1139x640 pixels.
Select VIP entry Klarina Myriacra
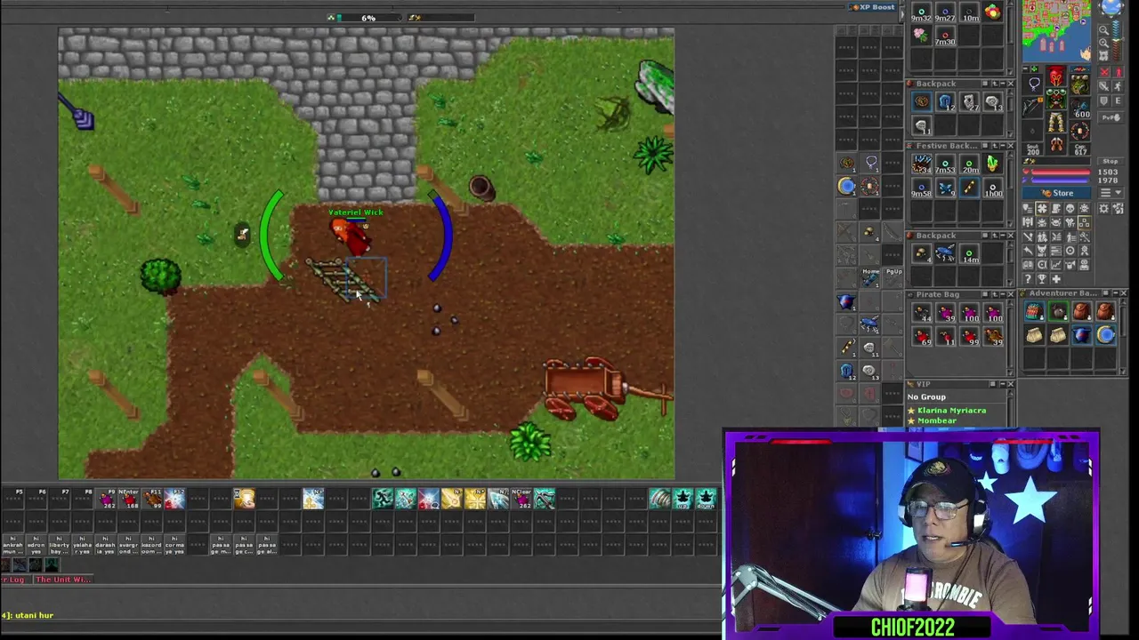click(951, 411)
